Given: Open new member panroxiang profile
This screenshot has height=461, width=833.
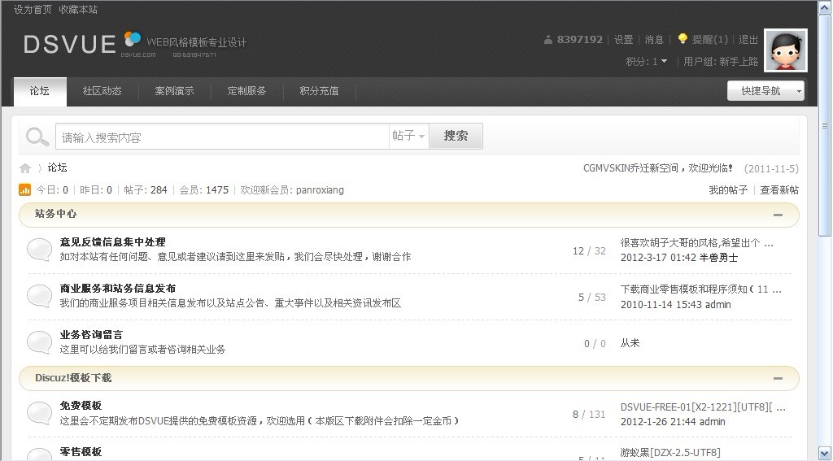Looking at the screenshot, I should point(320,190).
